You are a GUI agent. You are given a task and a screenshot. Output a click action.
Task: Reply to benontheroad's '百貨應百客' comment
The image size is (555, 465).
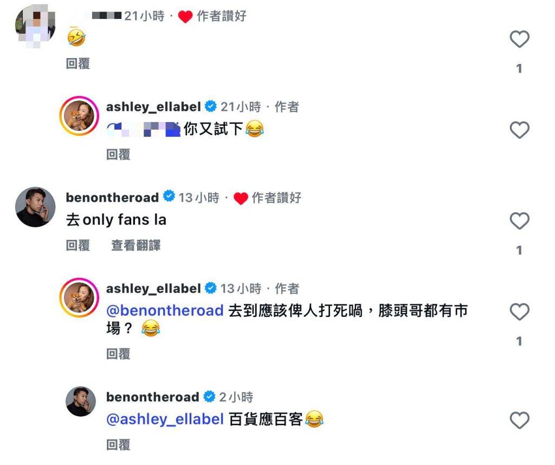point(118,445)
